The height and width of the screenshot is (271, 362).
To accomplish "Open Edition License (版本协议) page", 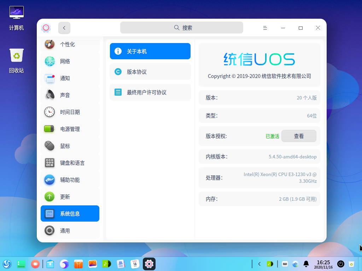I will pyautogui.click(x=150, y=72).
